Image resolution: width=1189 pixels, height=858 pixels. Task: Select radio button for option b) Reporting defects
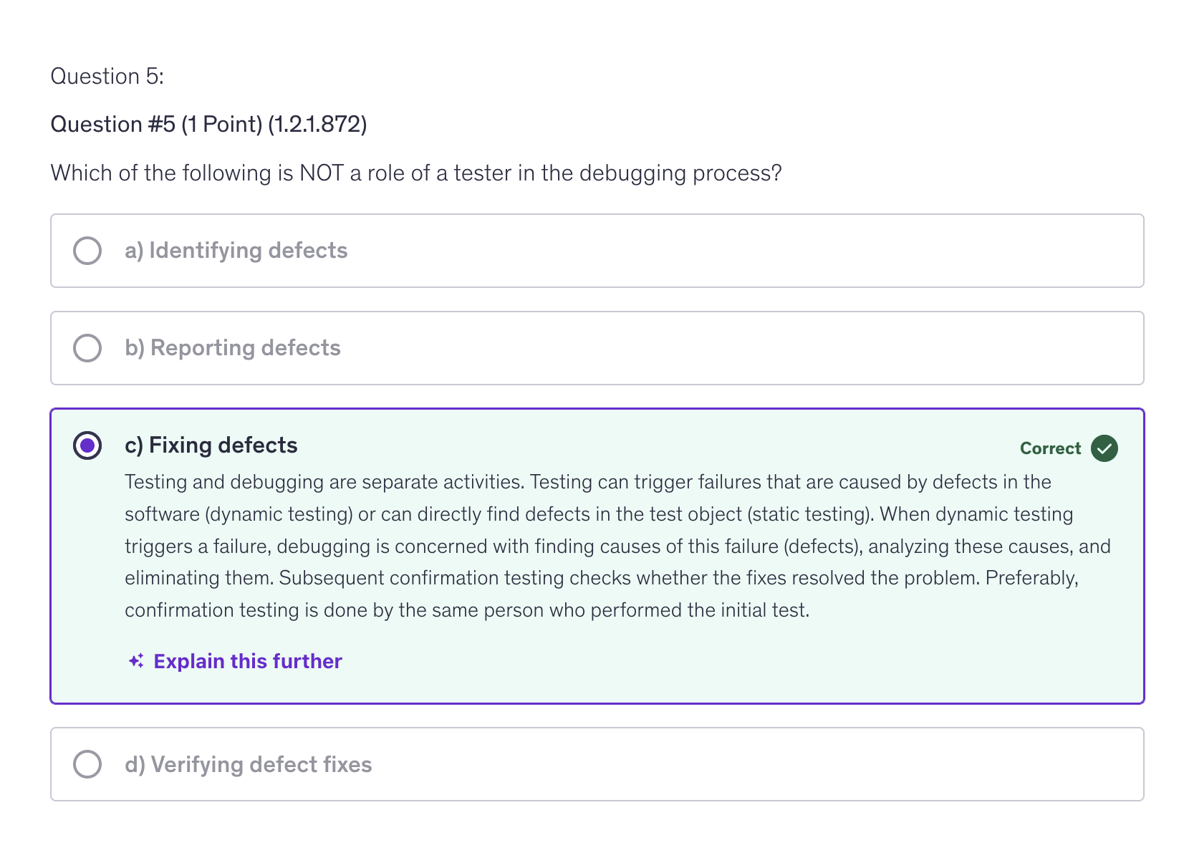point(87,348)
